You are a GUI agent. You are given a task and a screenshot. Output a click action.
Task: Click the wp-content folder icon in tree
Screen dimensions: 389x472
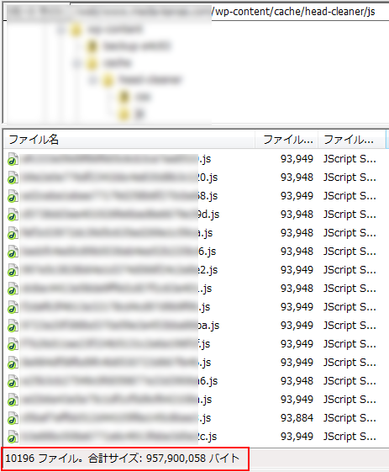76,29
